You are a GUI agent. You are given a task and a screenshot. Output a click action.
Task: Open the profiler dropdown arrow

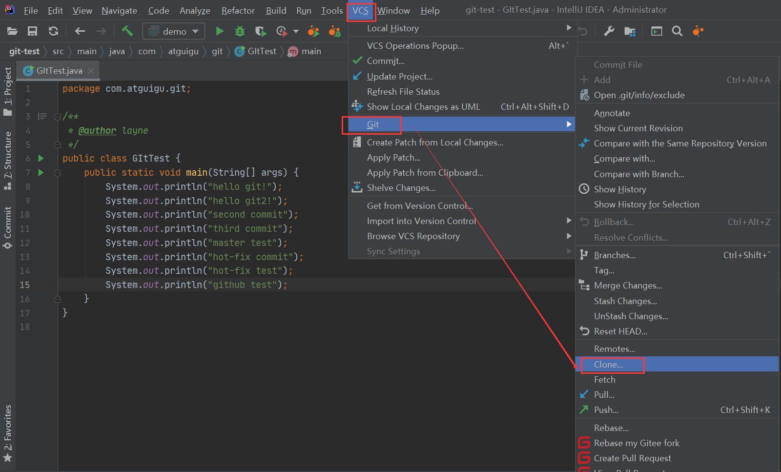296,31
